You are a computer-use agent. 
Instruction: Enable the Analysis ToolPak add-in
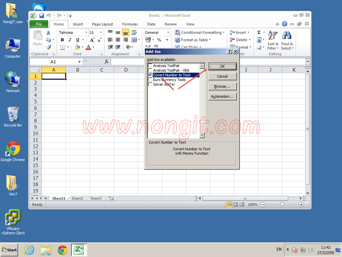click(x=150, y=66)
